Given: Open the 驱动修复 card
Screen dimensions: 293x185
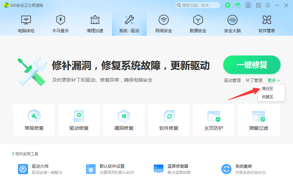Looking at the screenshot, I should (x=79, y=120).
